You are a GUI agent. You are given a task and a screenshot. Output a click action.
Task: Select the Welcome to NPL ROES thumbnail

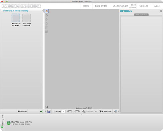[x=16, y=20]
